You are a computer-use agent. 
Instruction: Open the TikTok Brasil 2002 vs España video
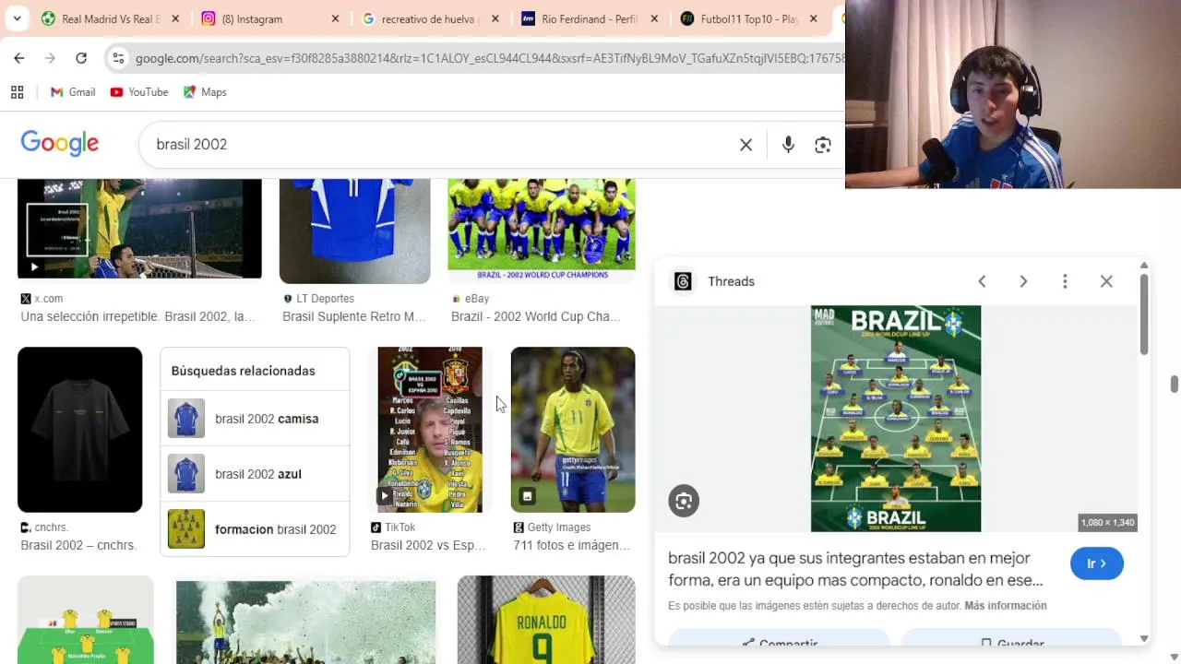tap(430, 430)
